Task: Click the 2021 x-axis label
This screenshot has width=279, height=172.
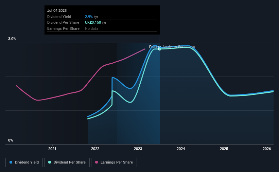Action: [52, 149]
